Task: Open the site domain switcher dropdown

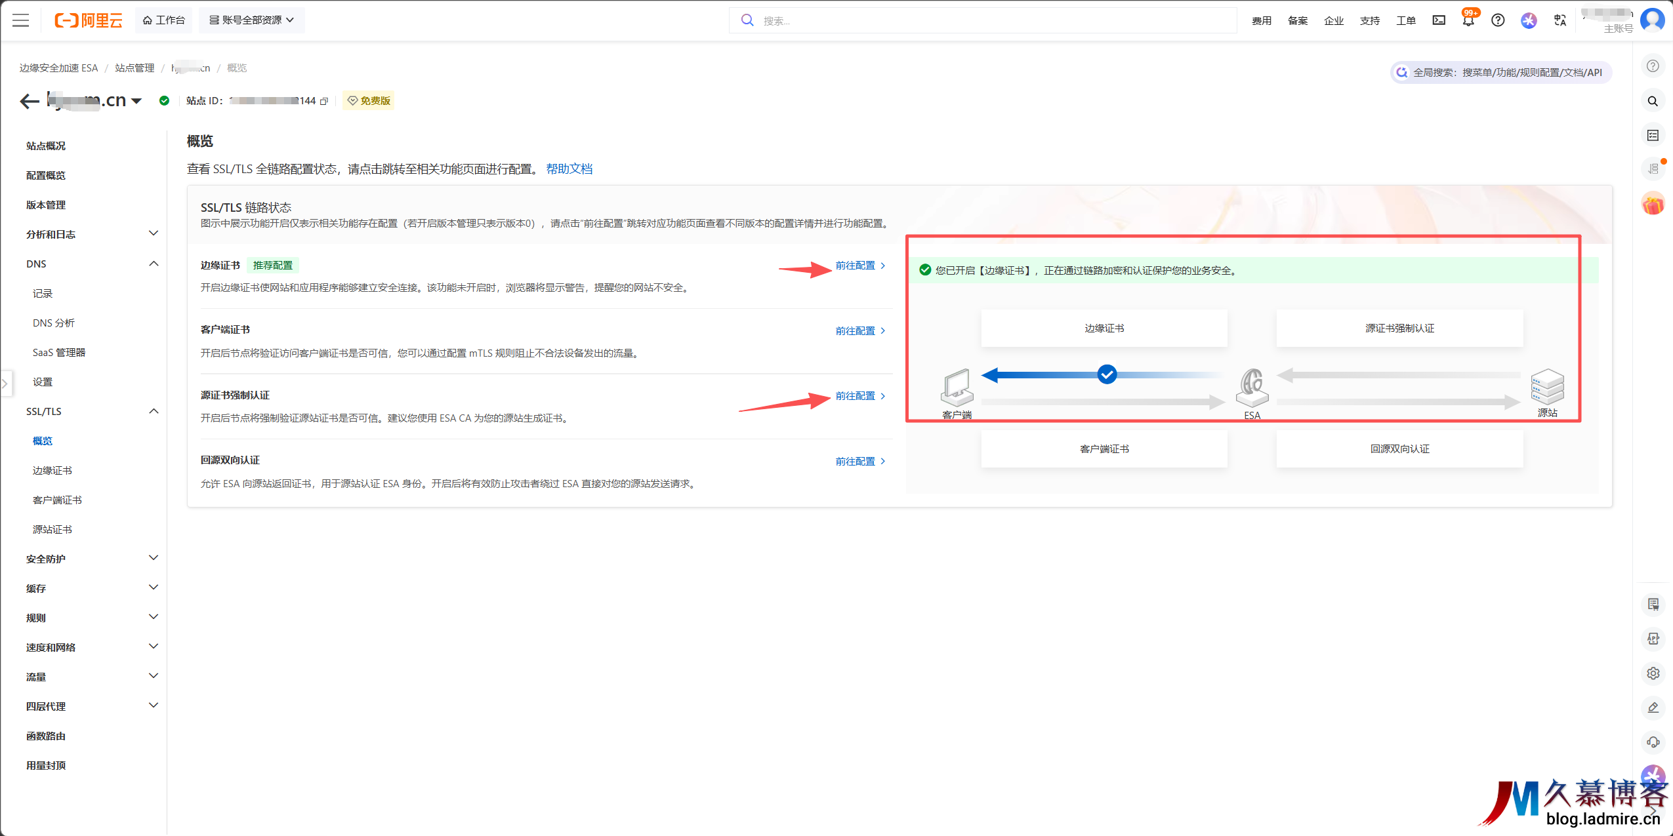Action: point(136,101)
